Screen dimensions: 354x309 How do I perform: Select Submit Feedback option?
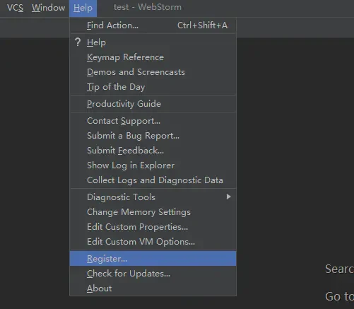153,151
